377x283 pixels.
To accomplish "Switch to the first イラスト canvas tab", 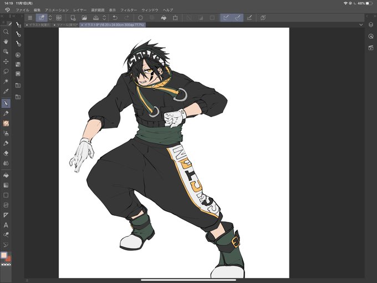I will point(38,25).
